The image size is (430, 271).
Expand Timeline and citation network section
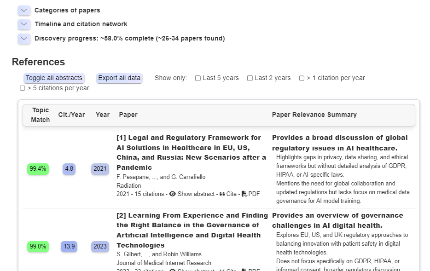click(24, 24)
